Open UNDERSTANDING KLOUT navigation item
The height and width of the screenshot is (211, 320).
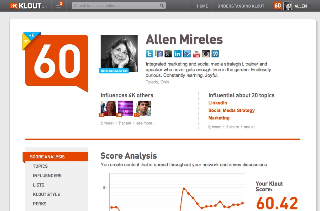click(x=241, y=6)
